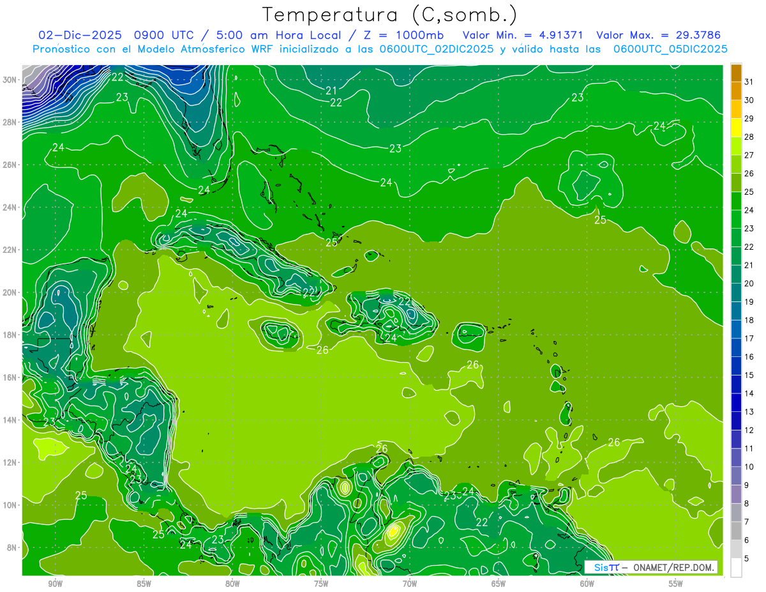Click the "SisTT – ONAMET/REP.DOM." credit label

pos(651,567)
